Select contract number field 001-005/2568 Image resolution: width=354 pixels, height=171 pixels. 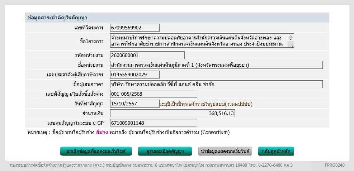tap(154, 94)
